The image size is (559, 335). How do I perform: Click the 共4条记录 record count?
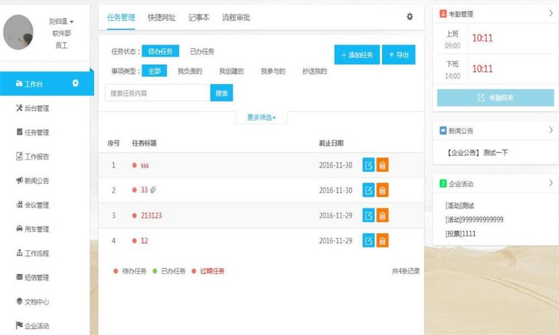coord(405,271)
